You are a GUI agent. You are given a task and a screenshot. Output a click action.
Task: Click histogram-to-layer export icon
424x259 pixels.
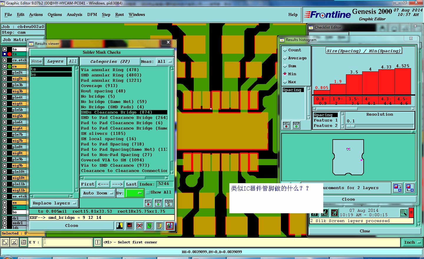click(x=397, y=188)
